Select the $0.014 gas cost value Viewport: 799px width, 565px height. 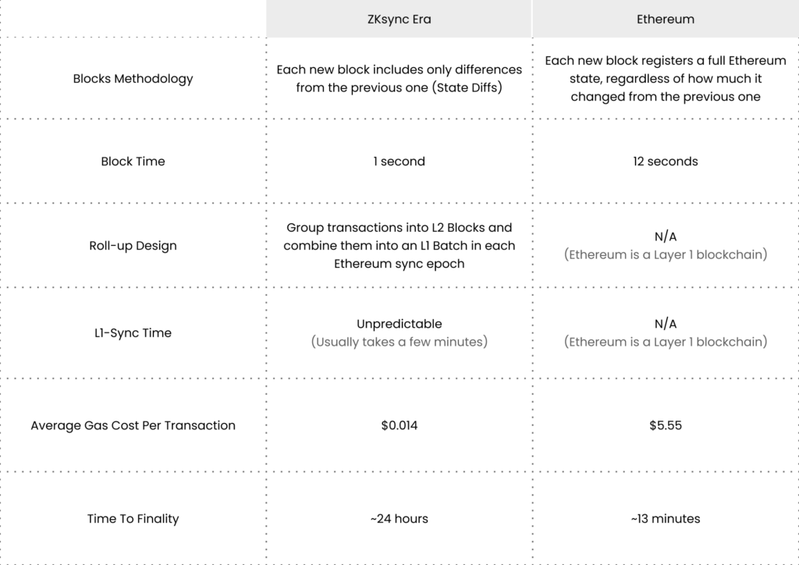point(399,425)
